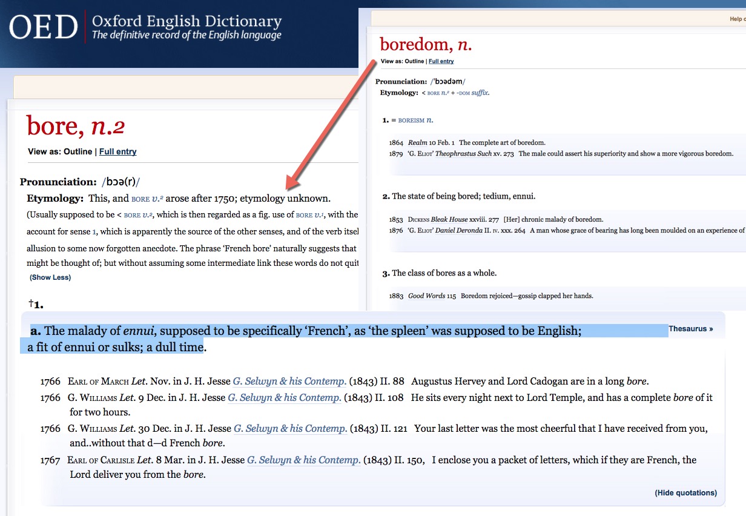The image size is (746, 516).
Task: Select "Outline" view in the boredom window
Action: tap(415, 61)
